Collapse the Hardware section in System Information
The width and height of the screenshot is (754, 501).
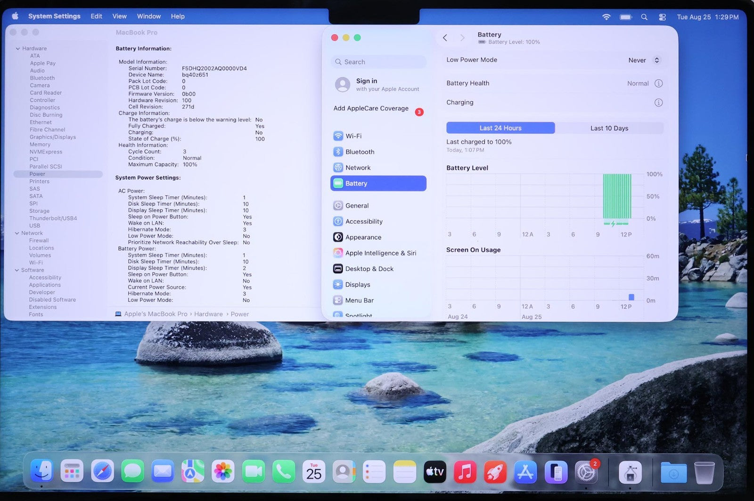pyautogui.click(x=18, y=48)
